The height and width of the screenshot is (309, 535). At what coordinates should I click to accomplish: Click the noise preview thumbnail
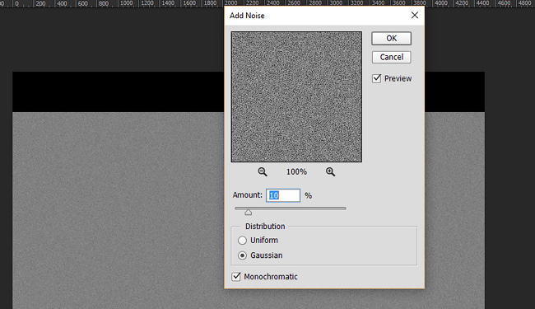coord(296,97)
